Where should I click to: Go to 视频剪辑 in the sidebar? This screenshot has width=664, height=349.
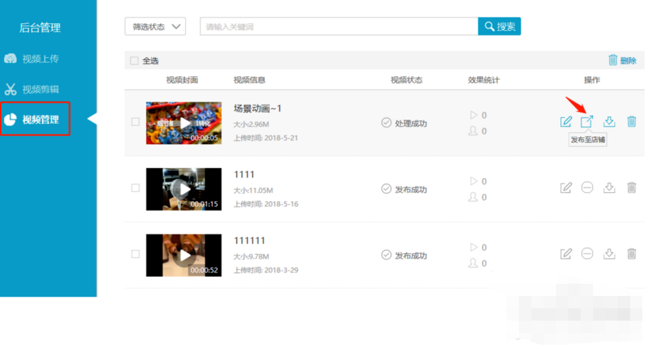click(40, 89)
